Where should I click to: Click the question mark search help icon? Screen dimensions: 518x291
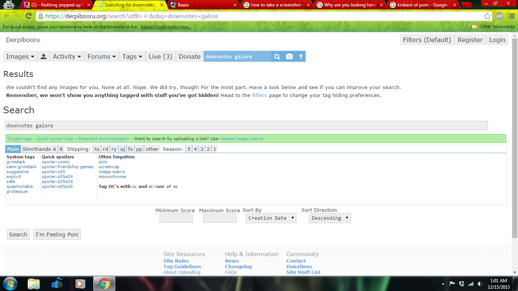pyautogui.click(x=301, y=56)
